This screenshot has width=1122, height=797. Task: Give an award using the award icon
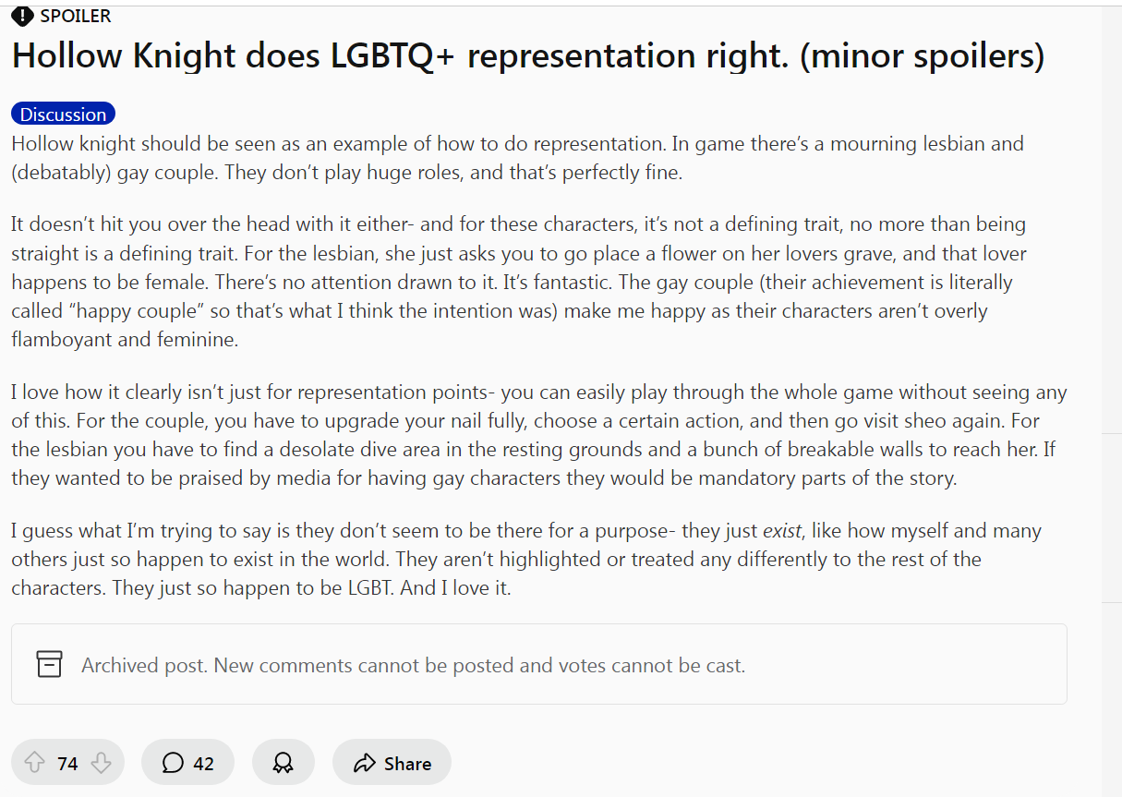click(283, 763)
